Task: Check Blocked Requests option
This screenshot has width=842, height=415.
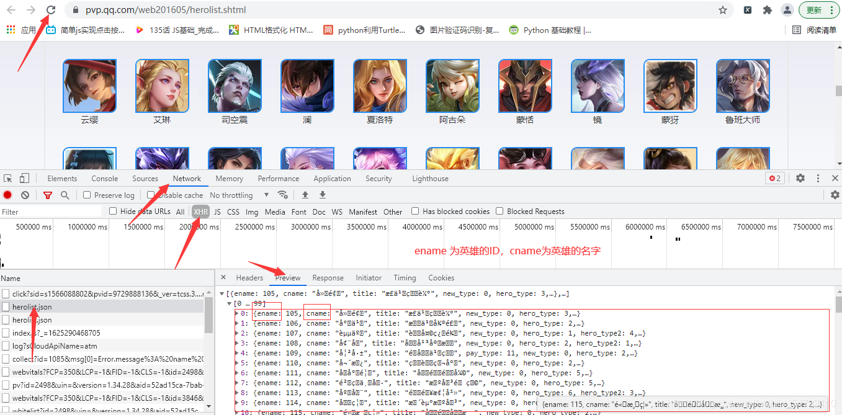Action: click(499, 211)
